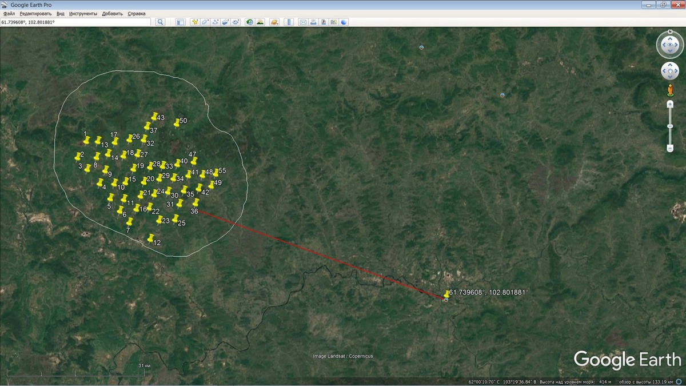Toggle historical imagery clock button
This screenshot has height=386, width=686.
click(250, 22)
